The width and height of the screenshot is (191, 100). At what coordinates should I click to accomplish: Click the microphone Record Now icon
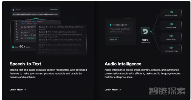50,10
